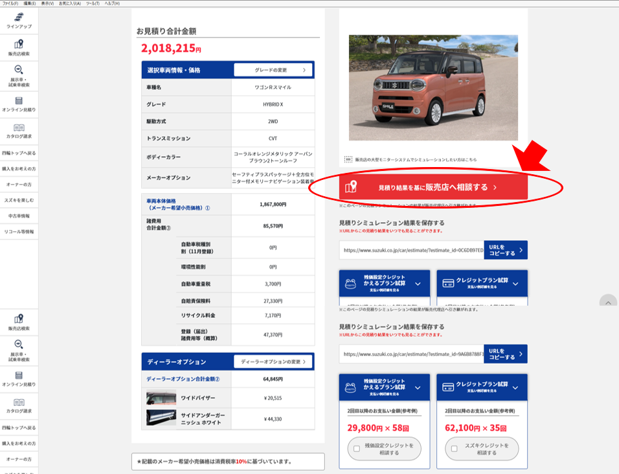
Task: Click the vehicle price 1,867,800円
Action: point(273,205)
